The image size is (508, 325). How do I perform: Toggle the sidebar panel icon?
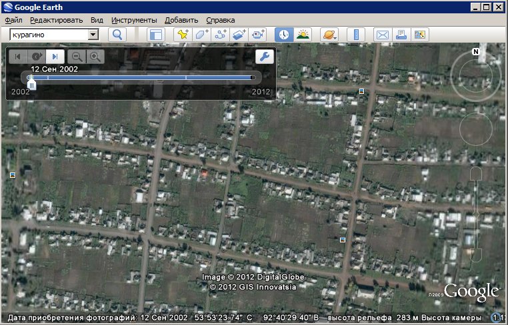point(155,35)
